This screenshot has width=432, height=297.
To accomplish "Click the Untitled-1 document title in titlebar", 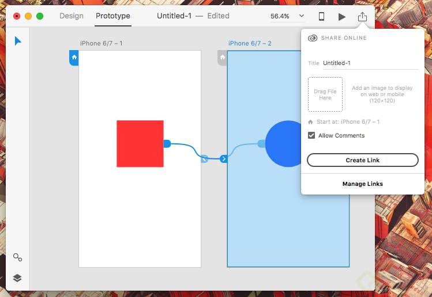I will pyautogui.click(x=174, y=16).
